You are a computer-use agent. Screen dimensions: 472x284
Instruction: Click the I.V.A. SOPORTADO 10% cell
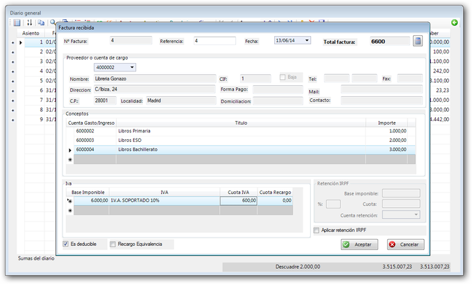point(165,200)
